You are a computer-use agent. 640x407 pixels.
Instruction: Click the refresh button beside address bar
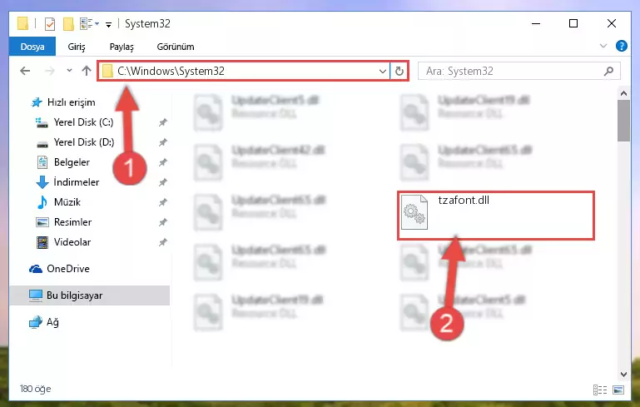(x=399, y=71)
